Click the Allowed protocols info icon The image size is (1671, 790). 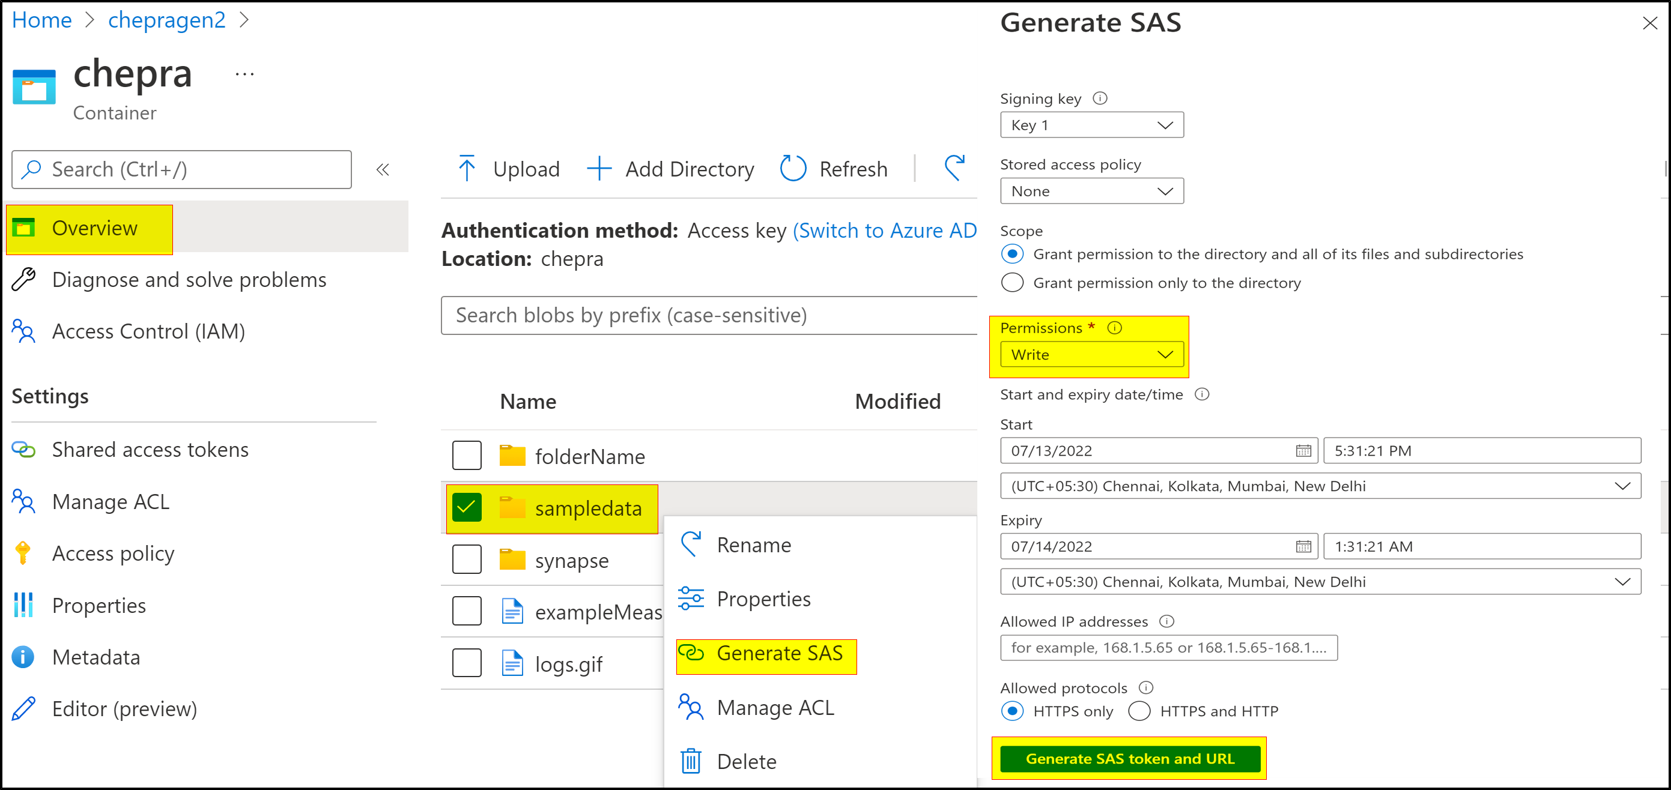coord(1146,687)
